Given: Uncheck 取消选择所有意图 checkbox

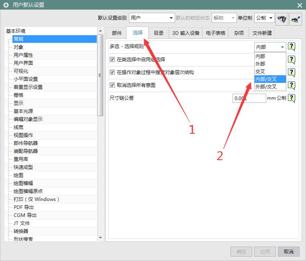Looking at the screenshot, I should [112, 85].
